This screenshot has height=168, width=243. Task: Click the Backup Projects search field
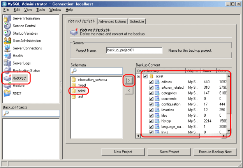31,113
